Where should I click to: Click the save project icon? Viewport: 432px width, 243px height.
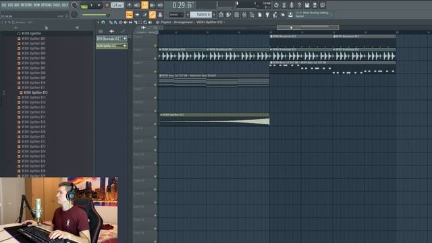coord(307,5)
